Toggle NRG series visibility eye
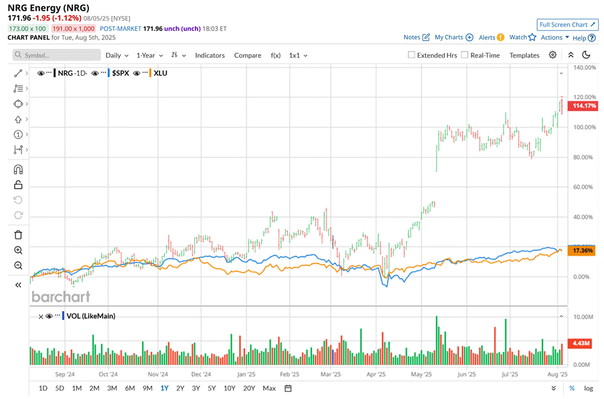The height and width of the screenshot is (399, 604). pos(40,73)
